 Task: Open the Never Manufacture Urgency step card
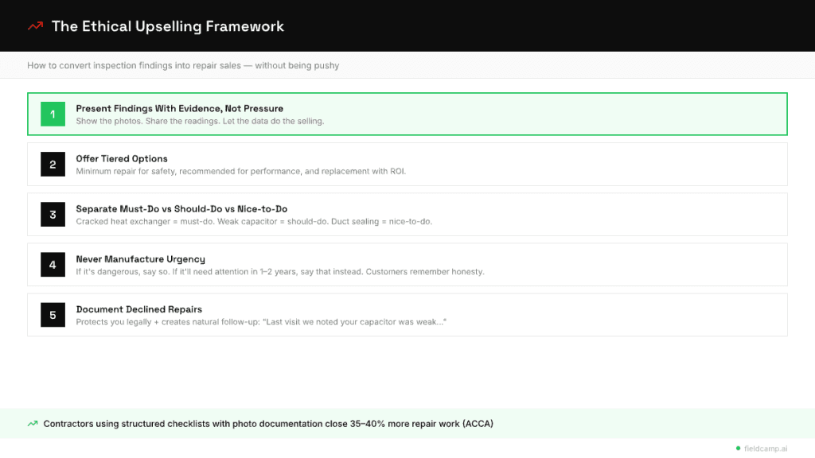(407, 264)
